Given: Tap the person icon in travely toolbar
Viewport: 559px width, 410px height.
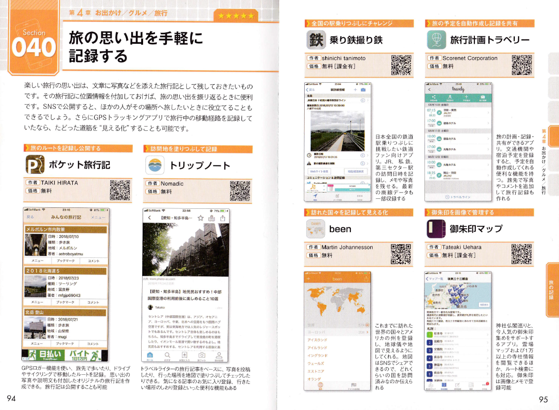Looking at the screenshot, I should (450, 98).
